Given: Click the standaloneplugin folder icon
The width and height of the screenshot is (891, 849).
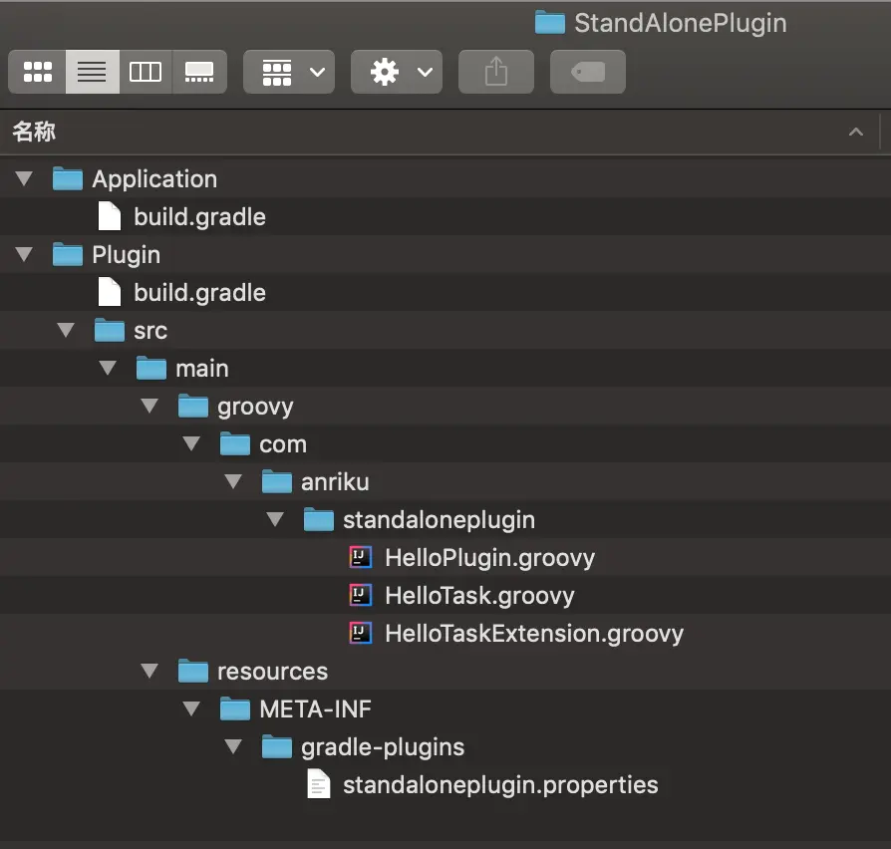Looking at the screenshot, I should (x=319, y=519).
